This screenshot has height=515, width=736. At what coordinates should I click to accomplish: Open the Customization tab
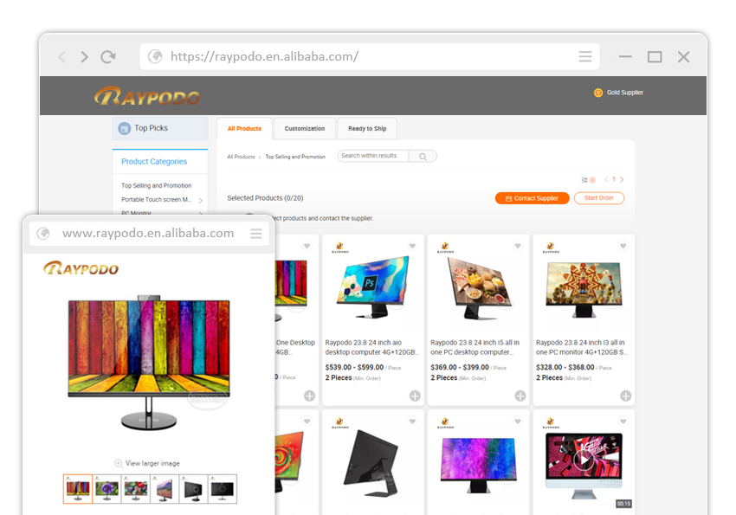point(305,128)
